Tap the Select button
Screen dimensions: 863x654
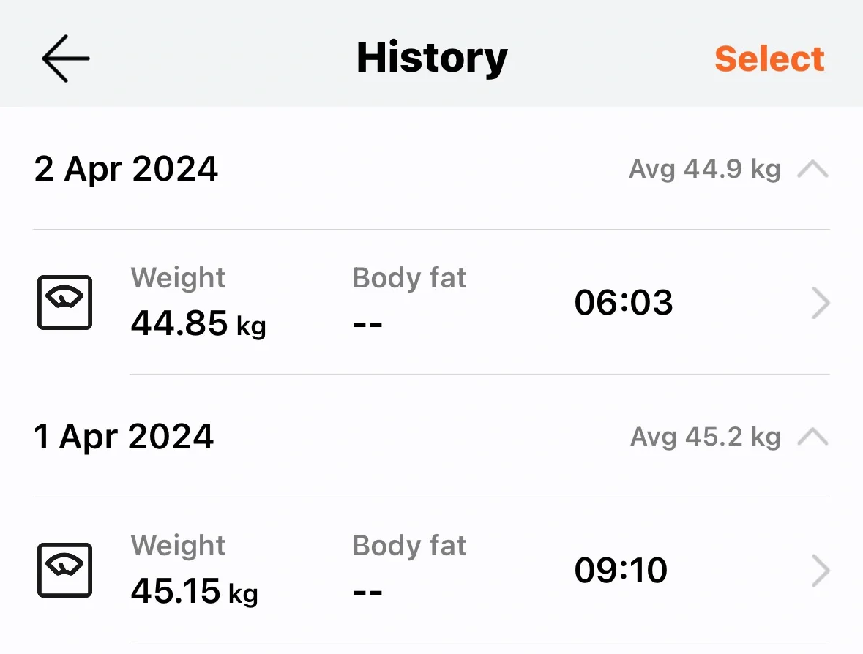tap(769, 59)
